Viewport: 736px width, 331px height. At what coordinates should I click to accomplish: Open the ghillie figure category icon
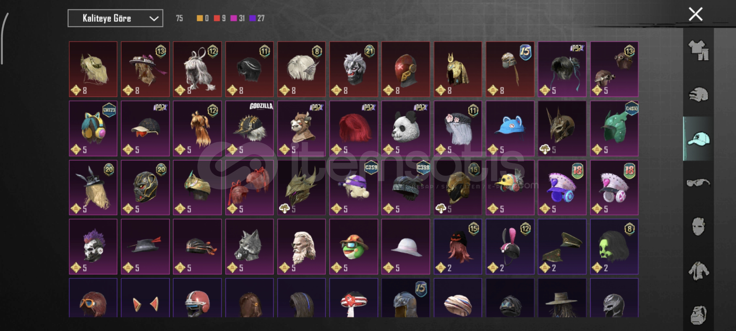tap(698, 315)
